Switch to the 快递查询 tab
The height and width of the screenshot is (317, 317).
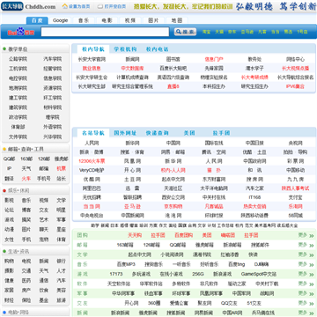click(x=158, y=133)
